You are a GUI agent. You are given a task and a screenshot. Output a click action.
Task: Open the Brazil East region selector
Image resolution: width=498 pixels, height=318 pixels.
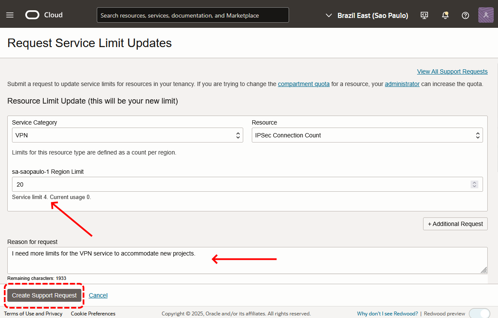click(x=367, y=15)
